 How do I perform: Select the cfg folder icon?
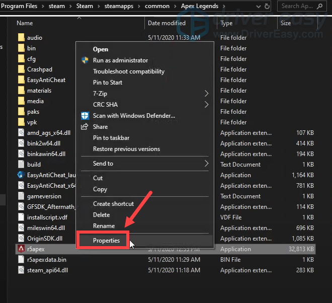(x=21, y=59)
